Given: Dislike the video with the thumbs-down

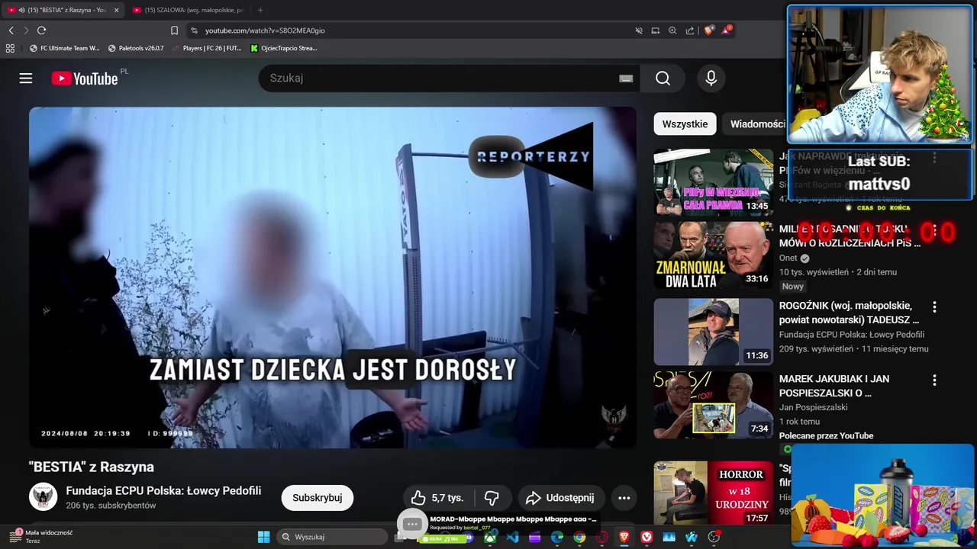Looking at the screenshot, I should click(x=492, y=498).
